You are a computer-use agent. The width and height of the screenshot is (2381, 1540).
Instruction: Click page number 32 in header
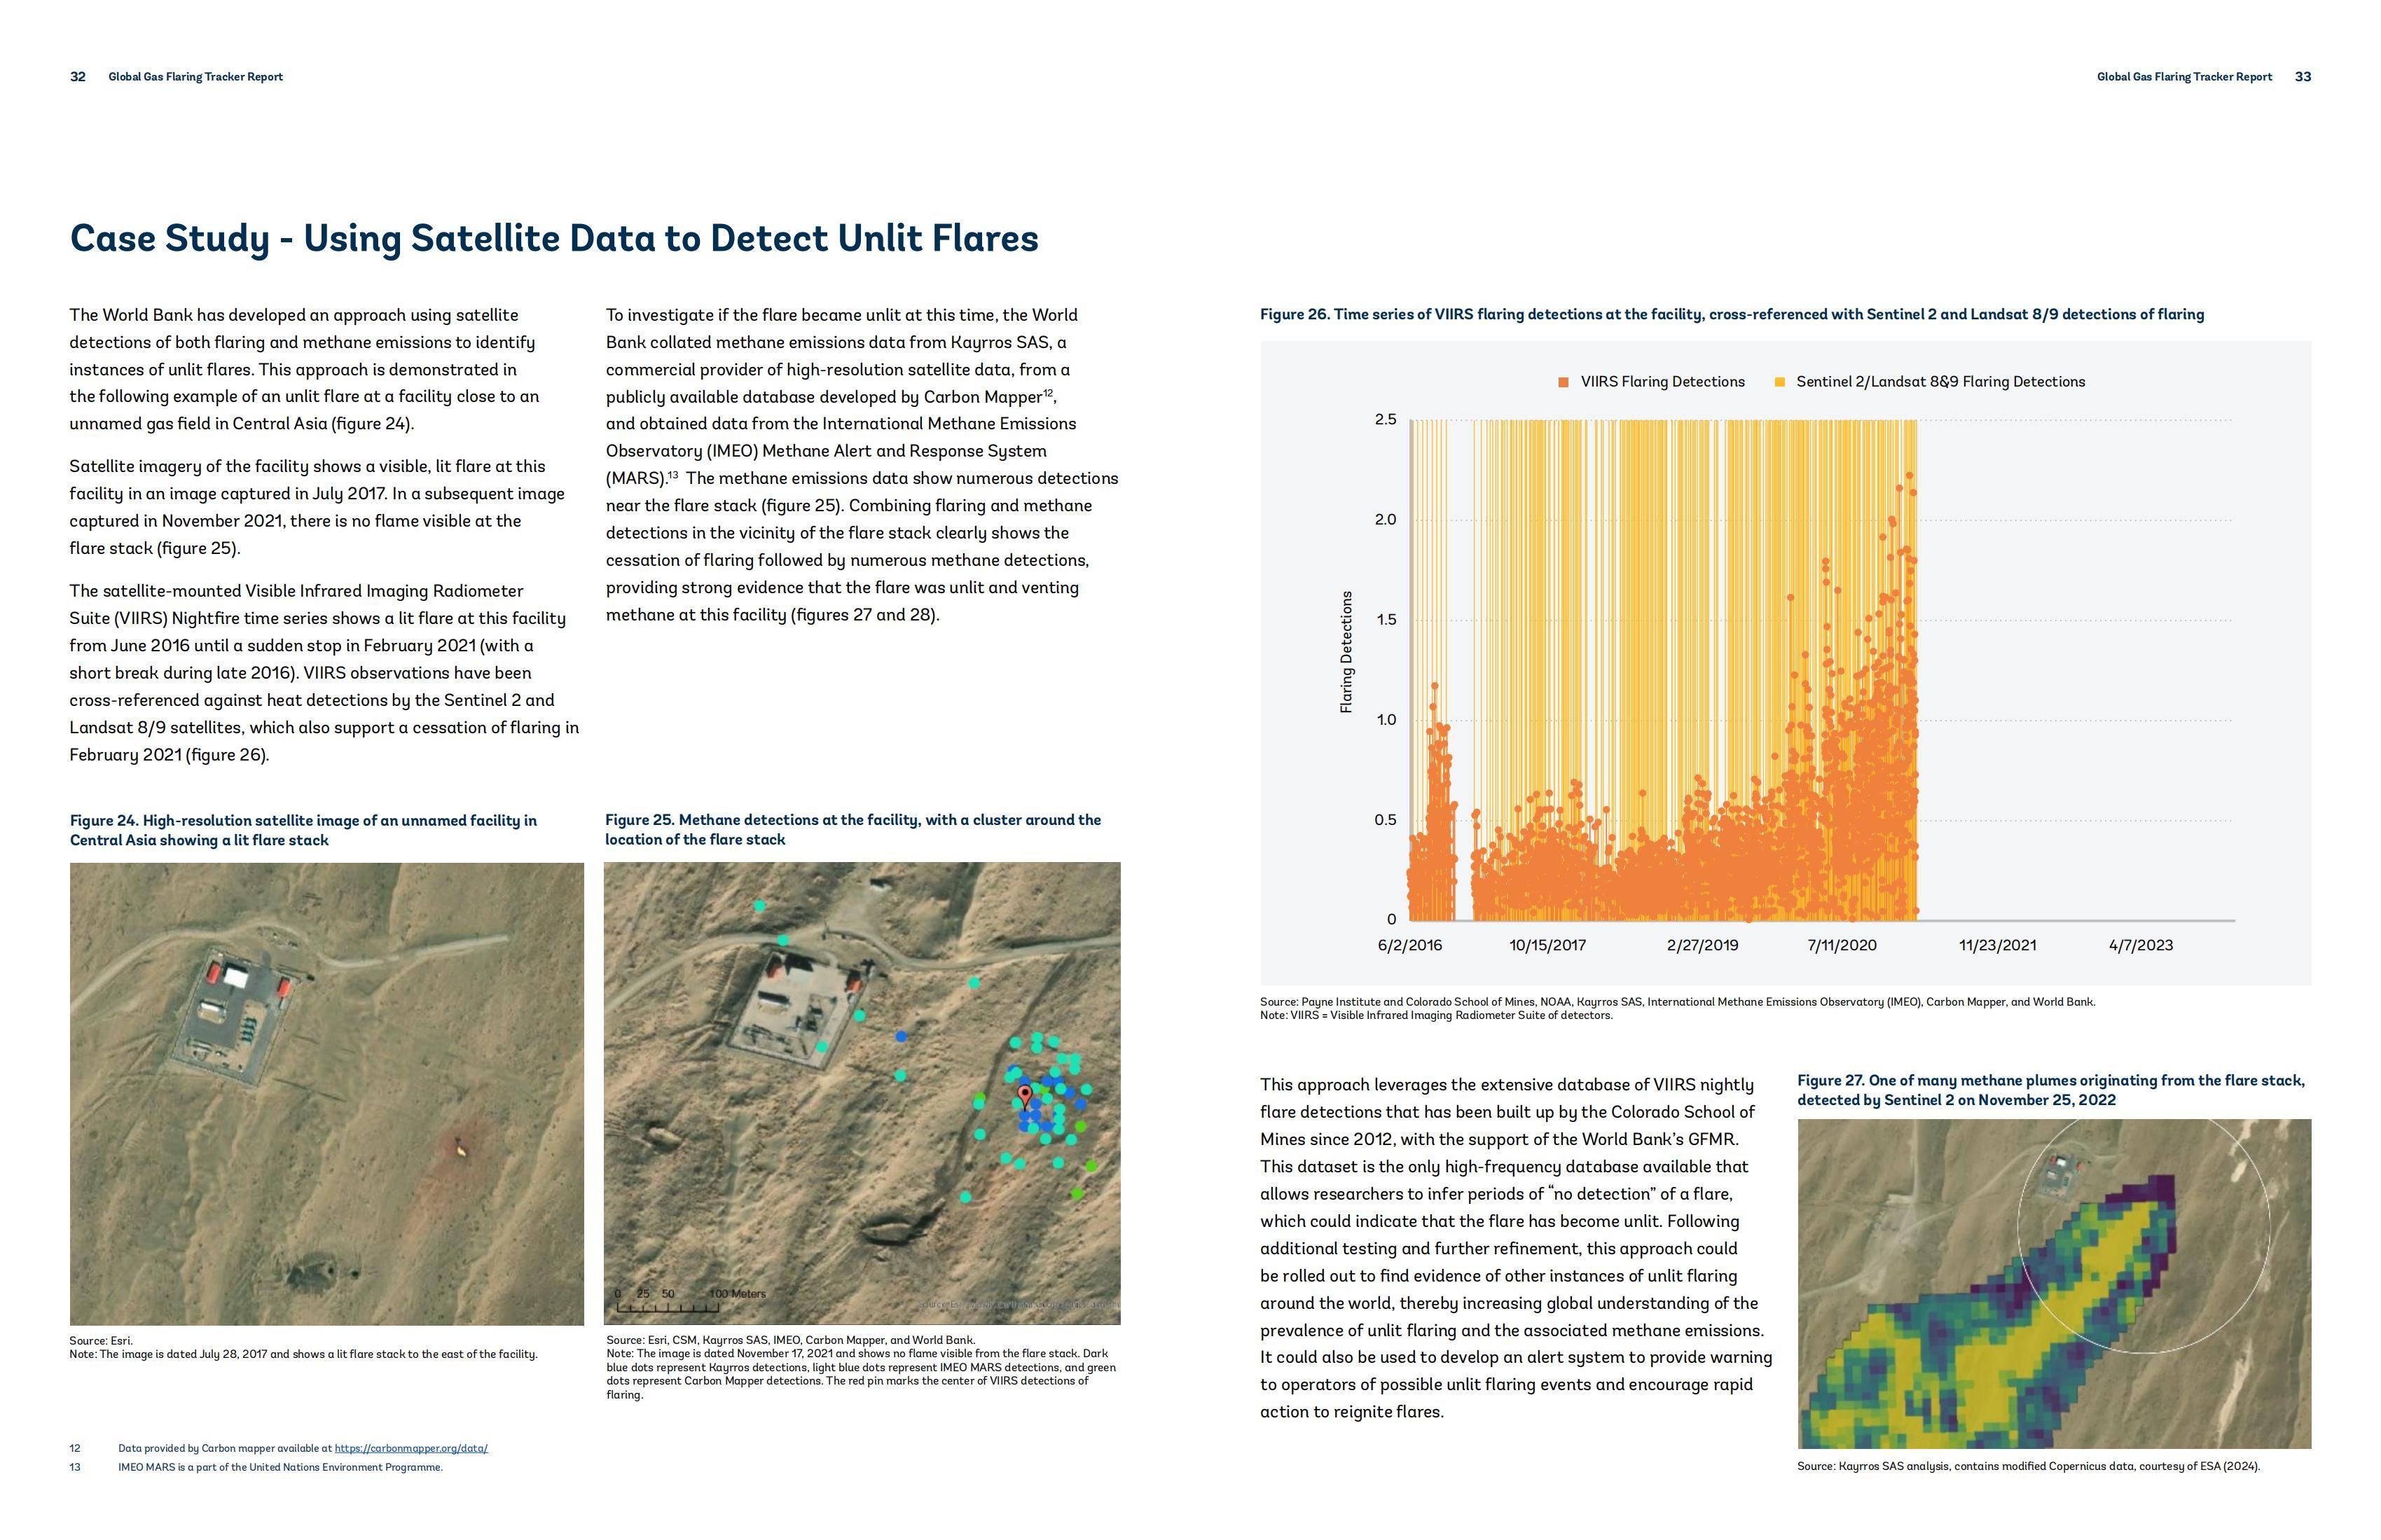point(78,77)
